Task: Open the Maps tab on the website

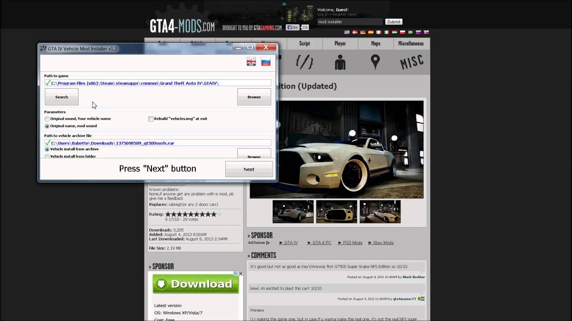Action: coord(376,43)
